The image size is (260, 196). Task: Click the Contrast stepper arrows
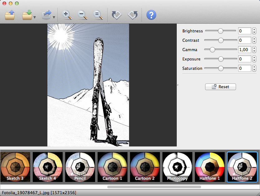(x=254, y=40)
